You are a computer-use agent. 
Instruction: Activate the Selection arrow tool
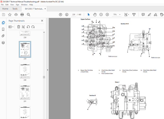pyautogui.click(x=89, y=15)
